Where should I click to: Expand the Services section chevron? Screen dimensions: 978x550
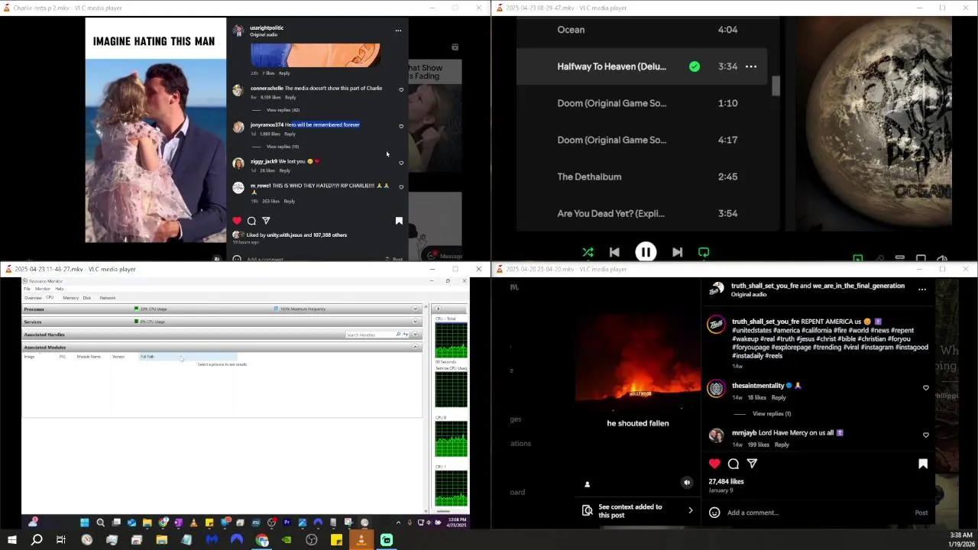coord(416,322)
